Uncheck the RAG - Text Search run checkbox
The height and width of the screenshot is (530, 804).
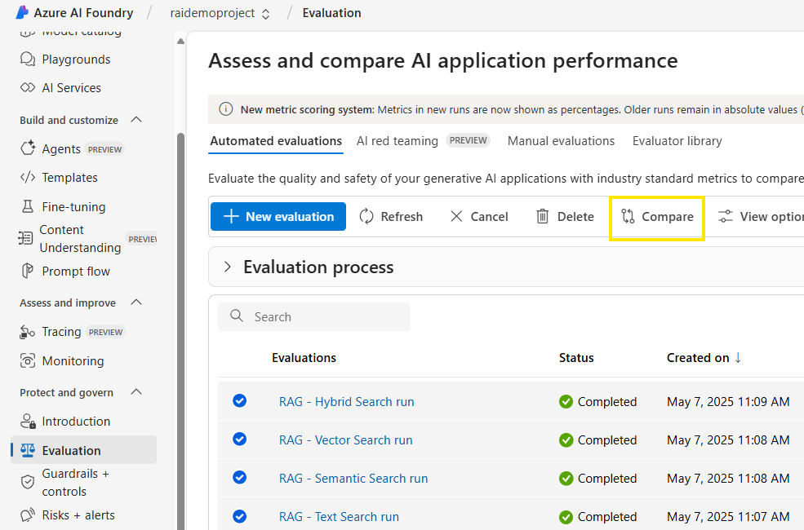pos(239,516)
